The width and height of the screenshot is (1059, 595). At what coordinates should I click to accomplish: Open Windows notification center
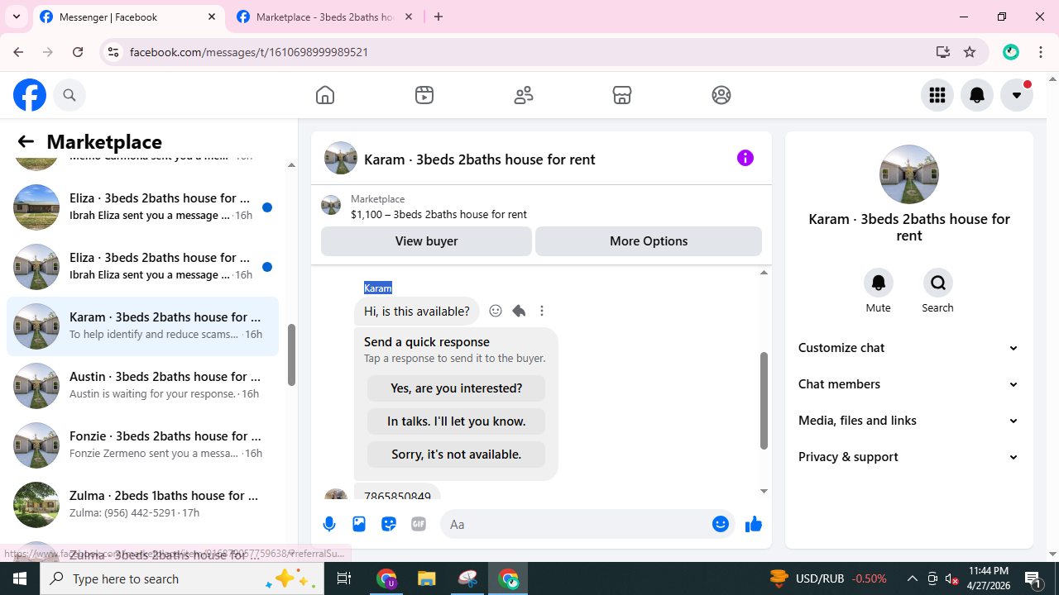pyautogui.click(x=1034, y=578)
